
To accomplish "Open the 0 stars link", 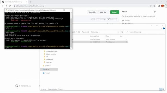I will (126, 20).
